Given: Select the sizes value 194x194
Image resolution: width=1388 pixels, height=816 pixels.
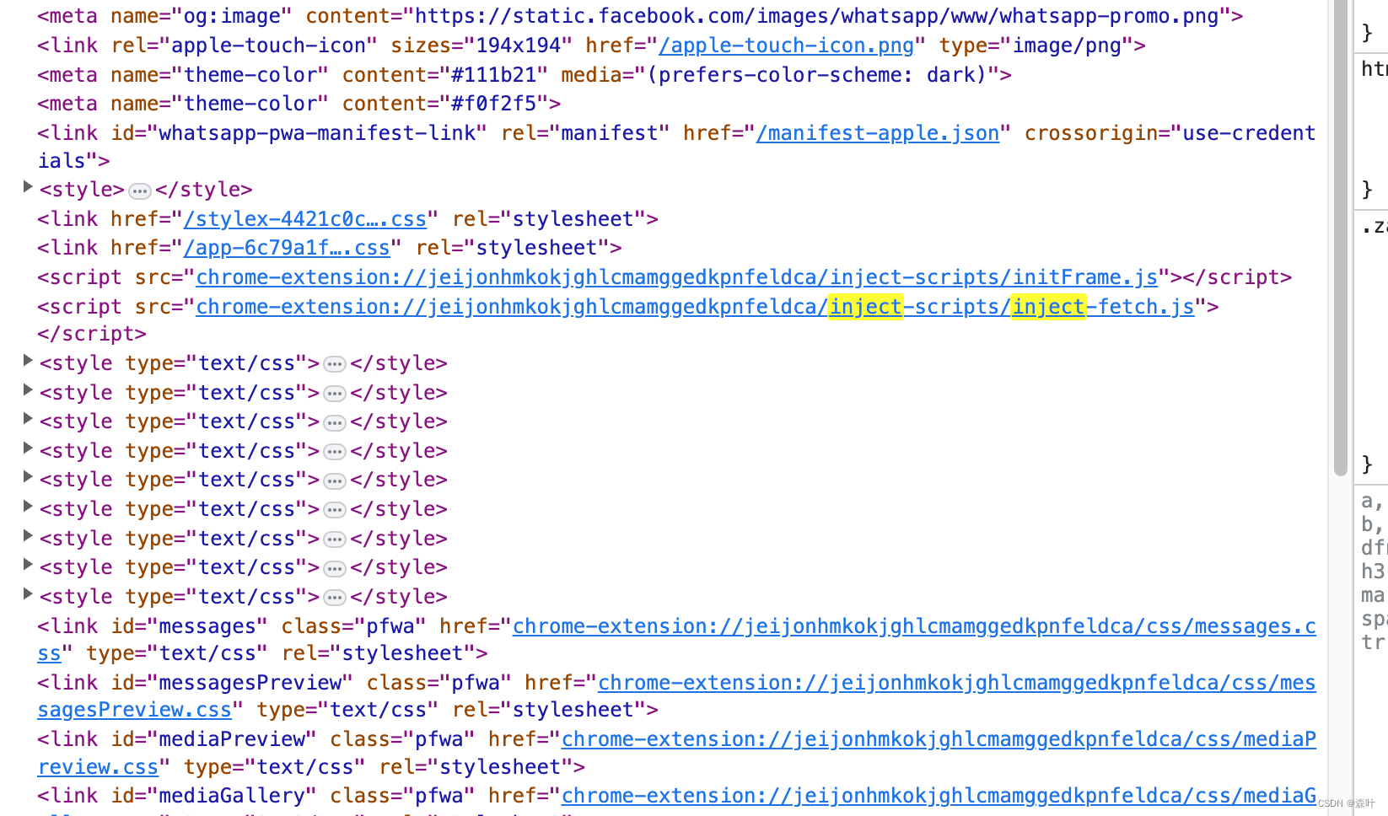Looking at the screenshot, I should pyautogui.click(x=519, y=46).
